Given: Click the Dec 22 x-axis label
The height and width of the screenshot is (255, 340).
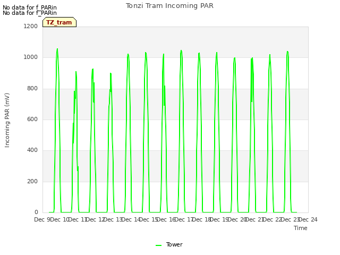Looking at the screenshot, I should [273, 219].
